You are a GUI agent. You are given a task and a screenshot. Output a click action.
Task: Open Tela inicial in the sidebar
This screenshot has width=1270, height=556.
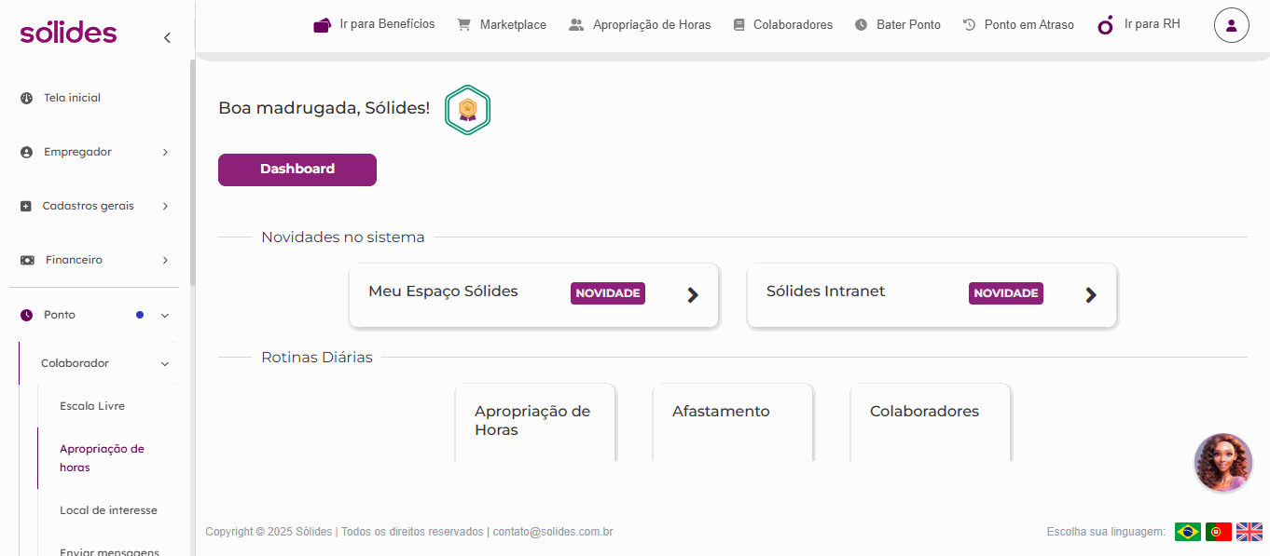point(72,98)
